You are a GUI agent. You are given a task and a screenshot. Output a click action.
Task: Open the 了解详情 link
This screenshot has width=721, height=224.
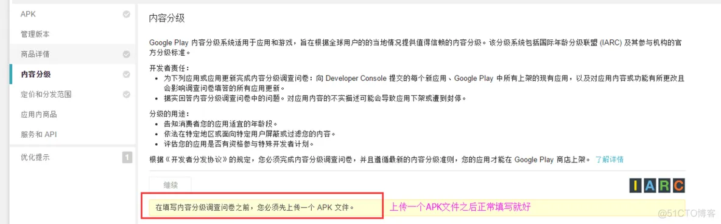coord(610,160)
